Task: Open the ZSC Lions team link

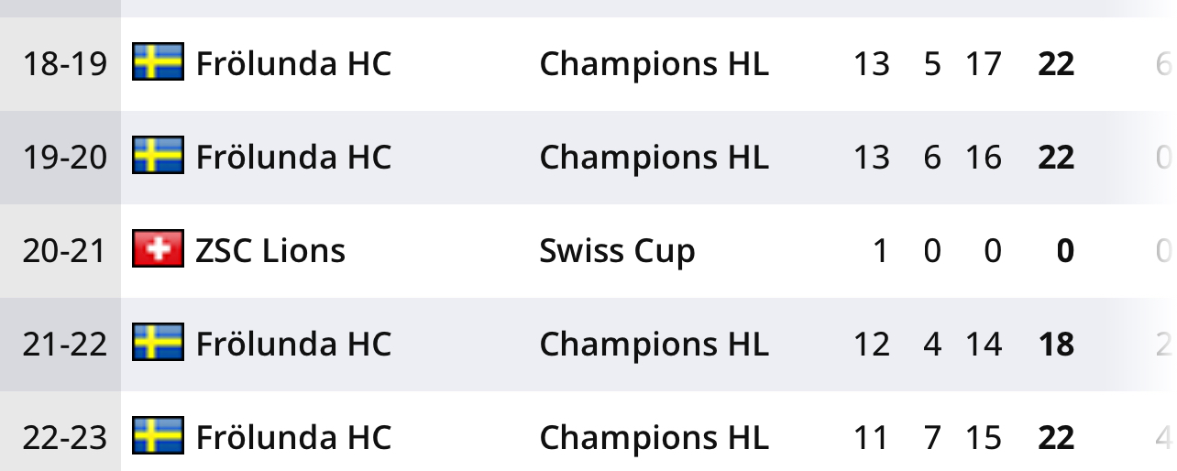Action: [x=270, y=251]
